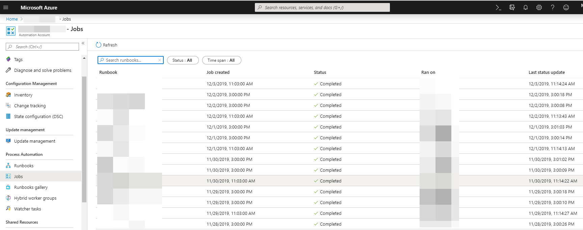Screen dimensions: 583x230
Task: Click last status update 11/29/2019, 3:00:10 PM
Action: point(551,202)
